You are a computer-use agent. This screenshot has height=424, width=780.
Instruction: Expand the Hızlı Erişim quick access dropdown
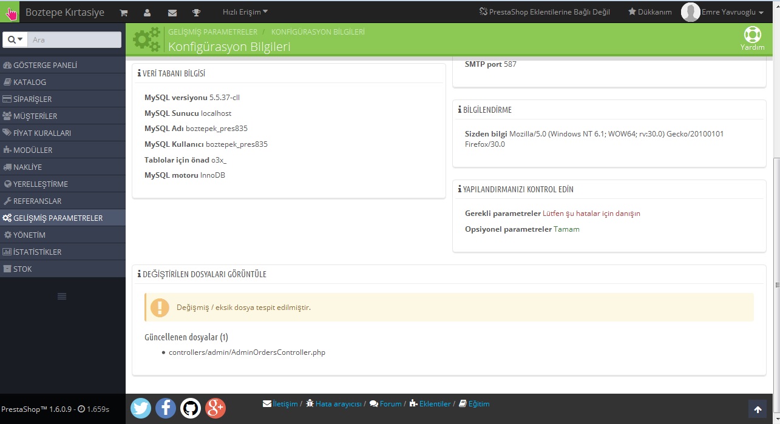click(x=245, y=12)
